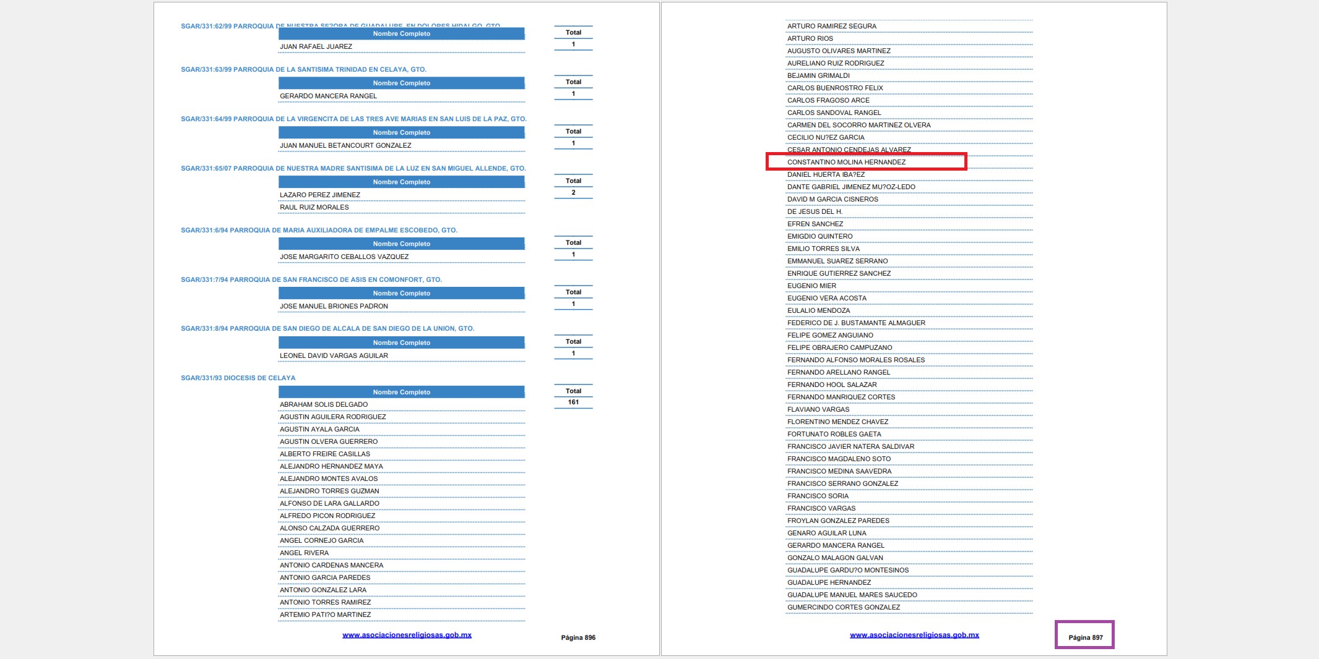Select the name ARTURO RAMIREZ SEGURA
1319x659 pixels.
click(x=832, y=26)
